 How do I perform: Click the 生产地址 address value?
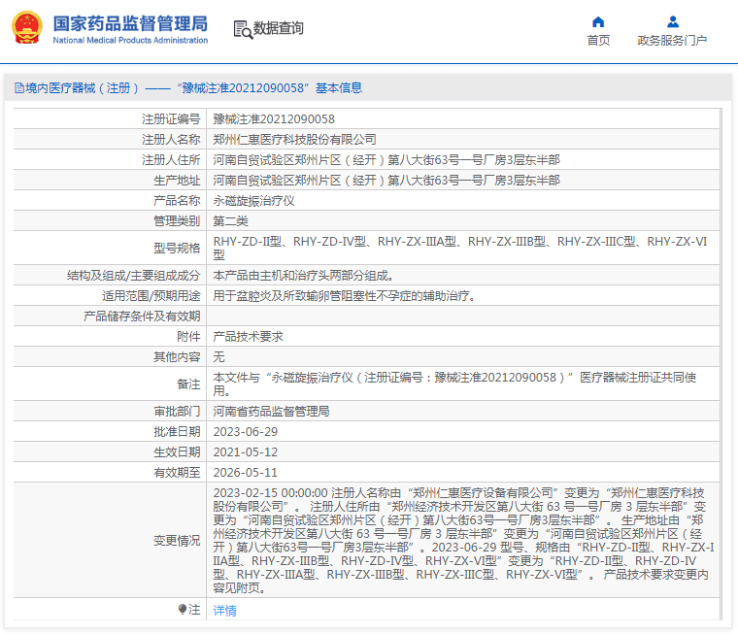[x=386, y=181]
